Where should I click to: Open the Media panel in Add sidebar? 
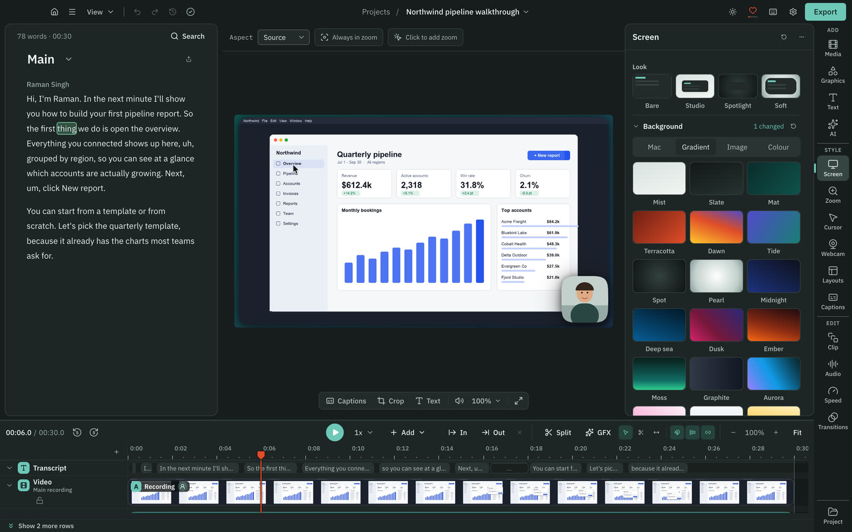[x=833, y=48]
